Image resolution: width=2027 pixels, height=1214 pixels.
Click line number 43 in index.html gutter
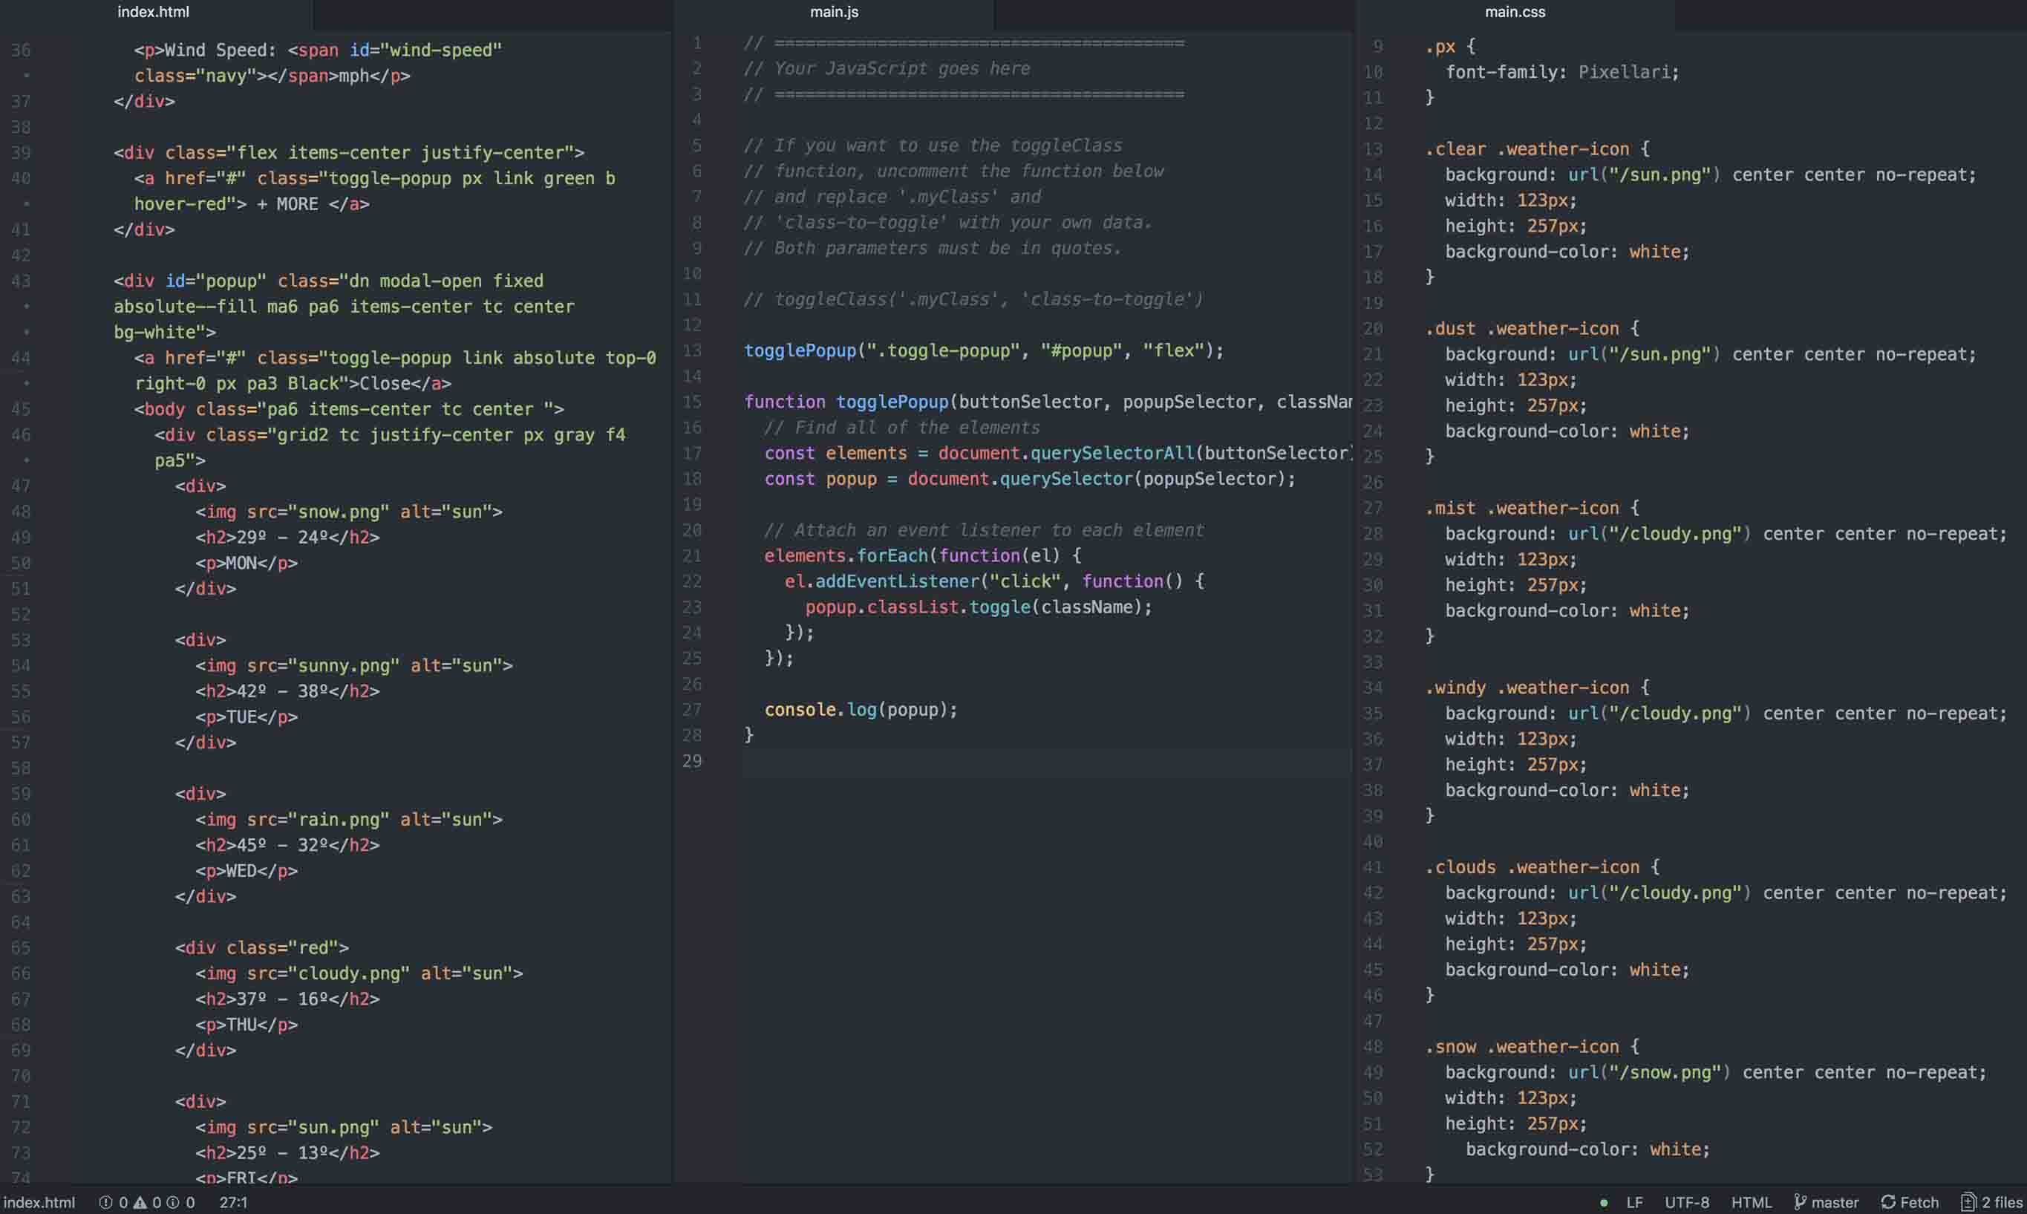(22, 281)
